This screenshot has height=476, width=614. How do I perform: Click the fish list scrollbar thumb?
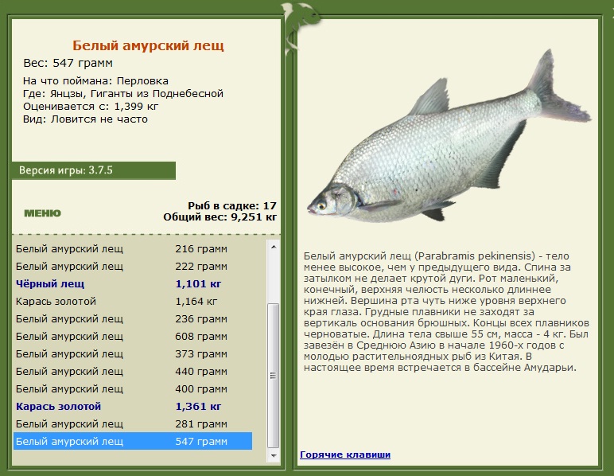pos(274,376)
